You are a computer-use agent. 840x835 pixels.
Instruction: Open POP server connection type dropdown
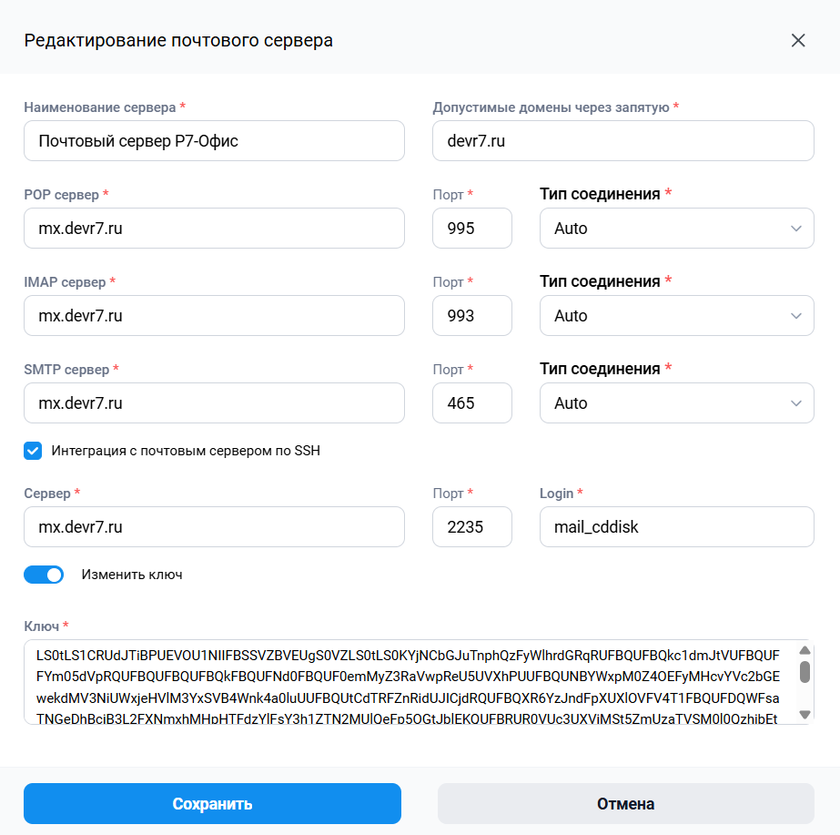(676, 229)
